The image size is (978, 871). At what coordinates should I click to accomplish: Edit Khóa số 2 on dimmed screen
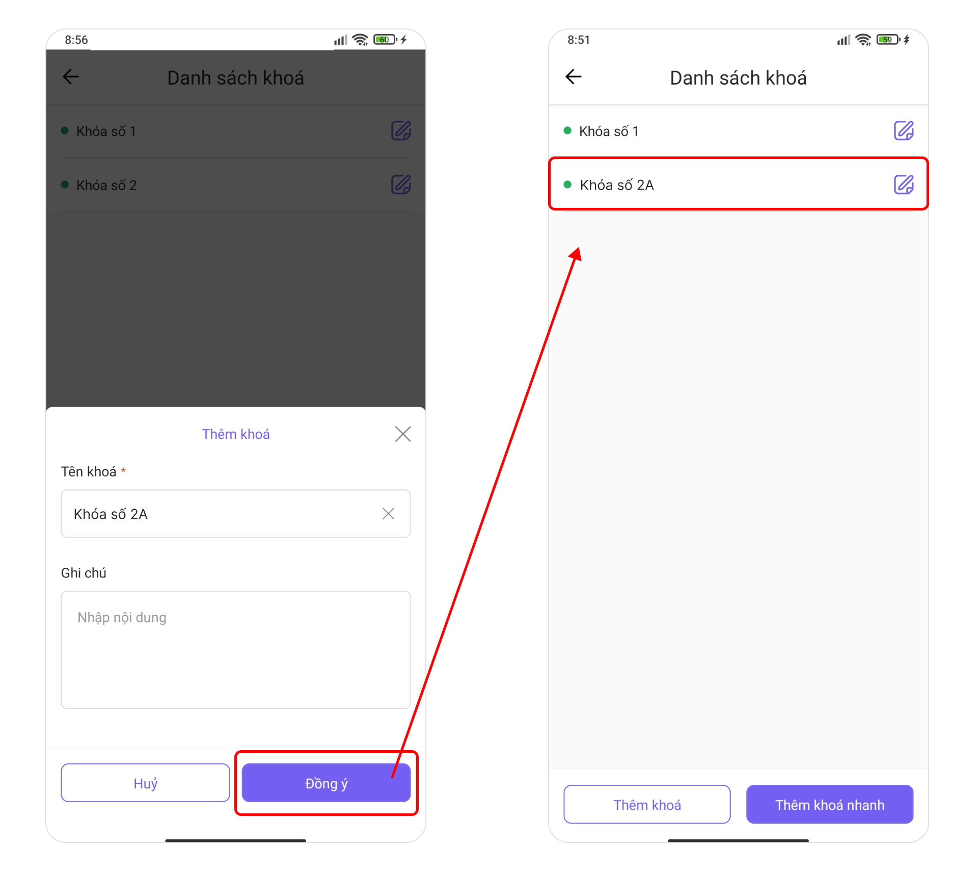point(401,184)
